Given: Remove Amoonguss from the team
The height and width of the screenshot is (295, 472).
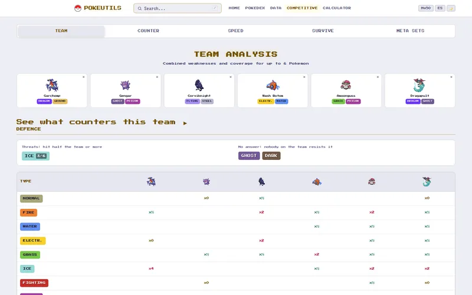Looking at the screenshot, I should click(378, 77).
